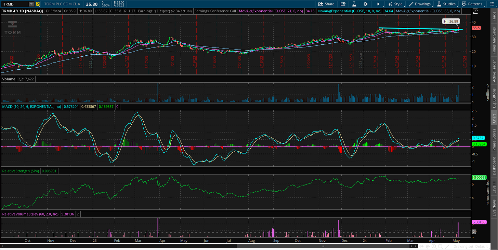This screenshot has height=250, width=498.
Task: Expand the TRMD symbol dropdown arrow
Action: [x=31, y=4]
